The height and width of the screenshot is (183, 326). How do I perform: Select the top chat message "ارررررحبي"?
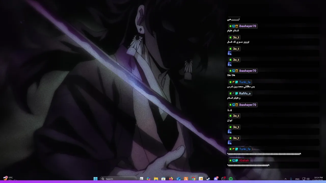[233, 20]
